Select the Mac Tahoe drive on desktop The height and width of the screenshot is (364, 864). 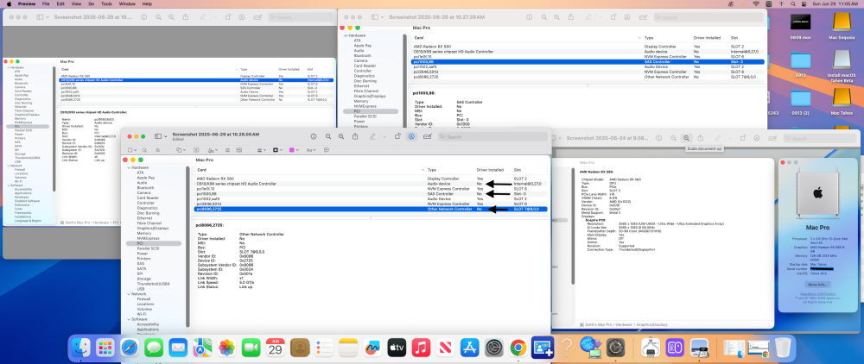click(842, 100)
